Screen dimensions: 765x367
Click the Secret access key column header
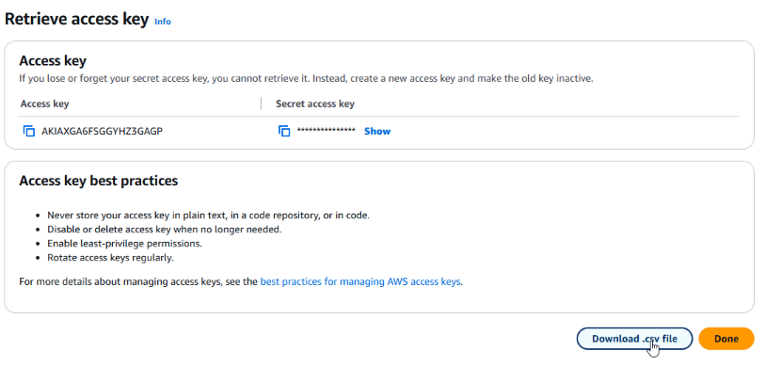315,104
